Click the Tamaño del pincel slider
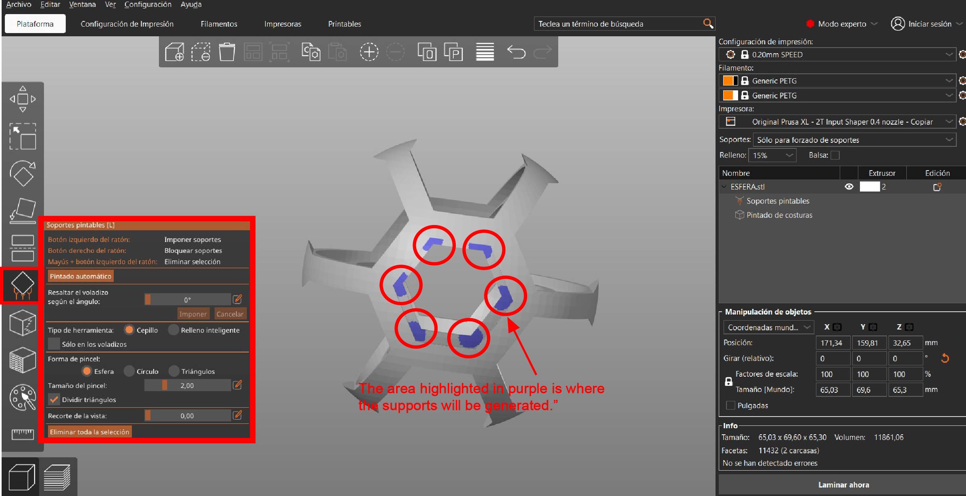The width and height of the screenshot is (966, 496). [x=188, y=386]
